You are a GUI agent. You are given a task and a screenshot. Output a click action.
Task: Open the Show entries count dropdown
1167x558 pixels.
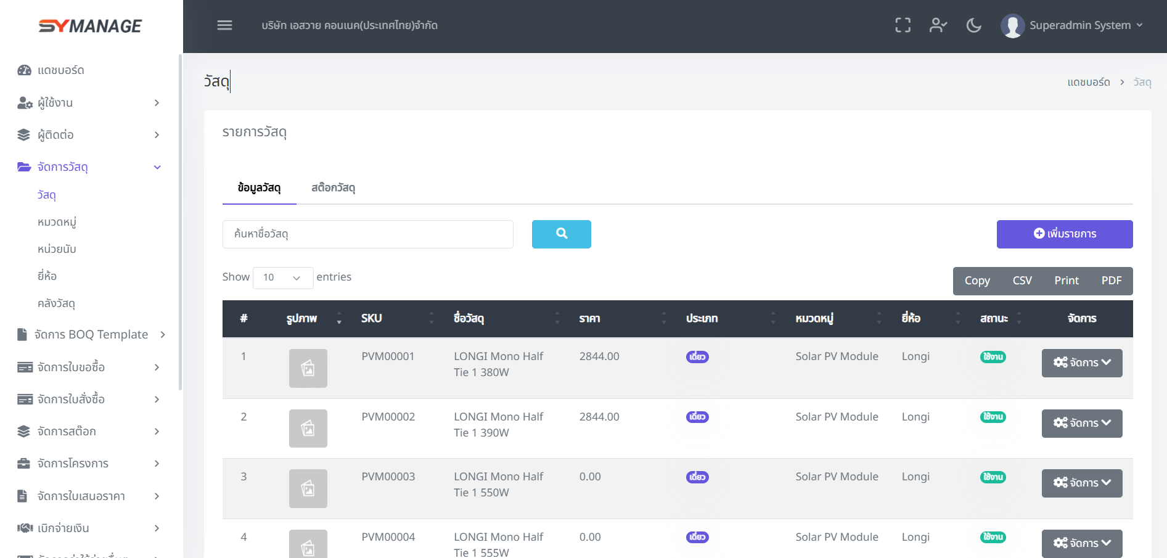pyautogui.click(x=282, y=277)
